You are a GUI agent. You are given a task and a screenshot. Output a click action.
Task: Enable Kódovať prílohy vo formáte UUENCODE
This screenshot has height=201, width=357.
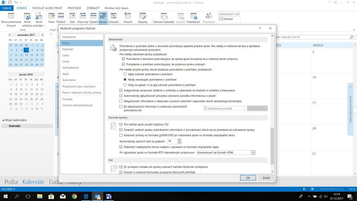[x=121, y=135]
